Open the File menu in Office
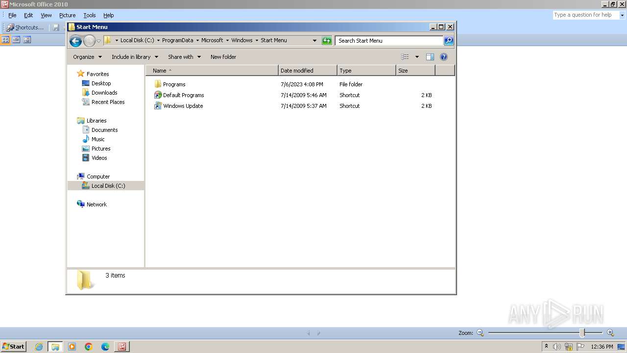This screenshot has width=627, height=353. click(x=12, y=15)
